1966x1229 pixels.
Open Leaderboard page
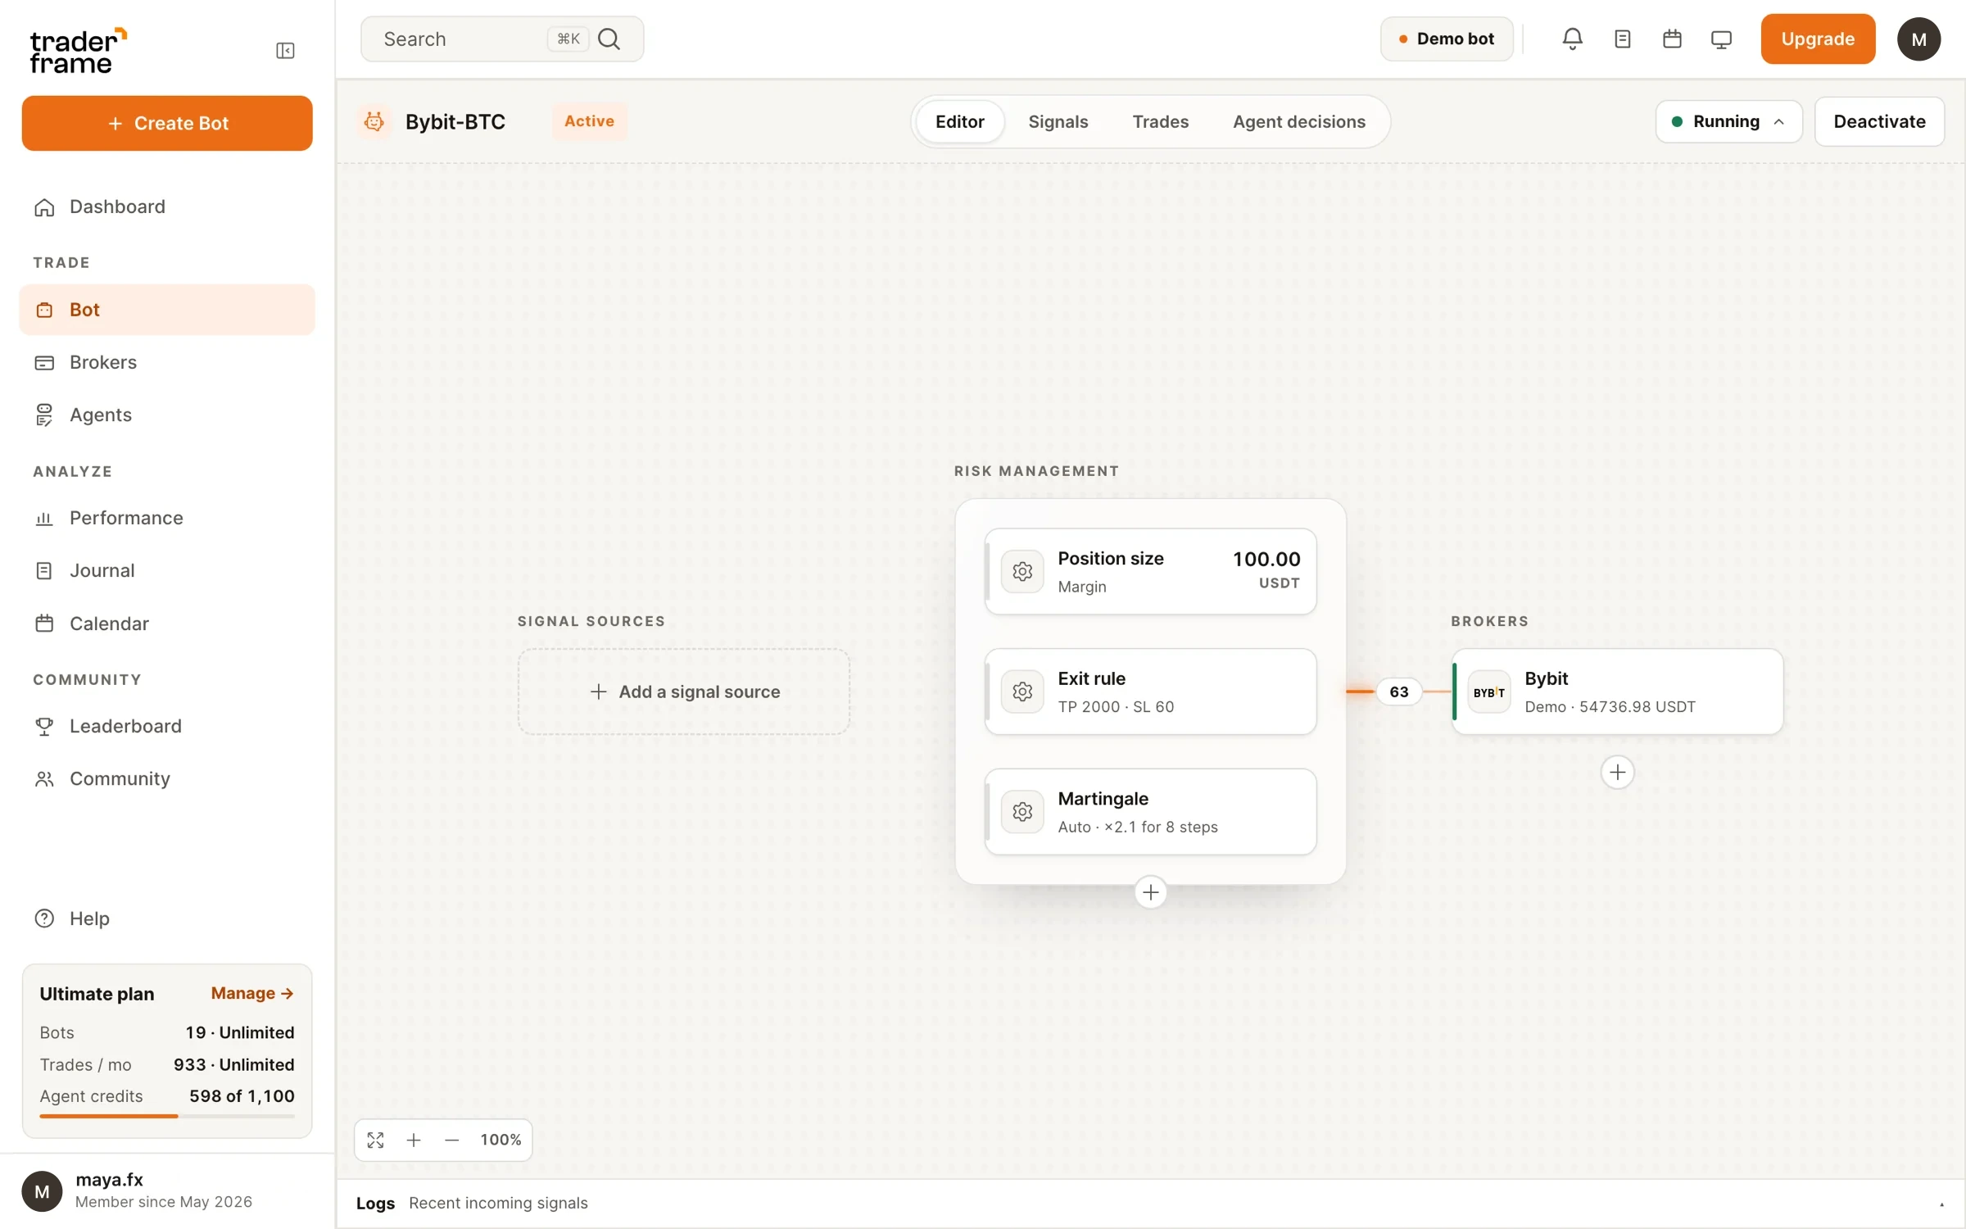tap(167, 726)
